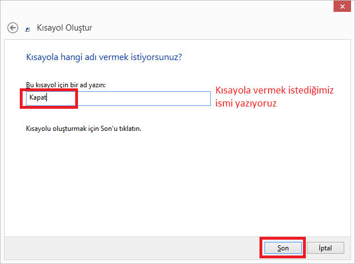
Task: Click the empty title bar area
Action: point(170,7)
